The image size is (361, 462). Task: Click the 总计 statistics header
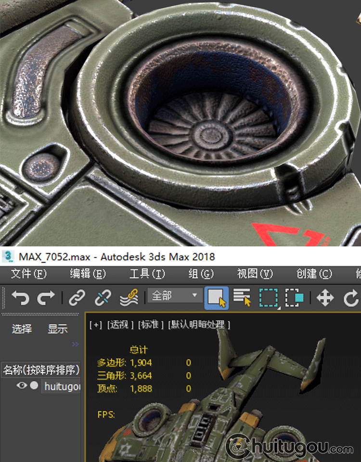pyautogui.click(x=139, y=350)
